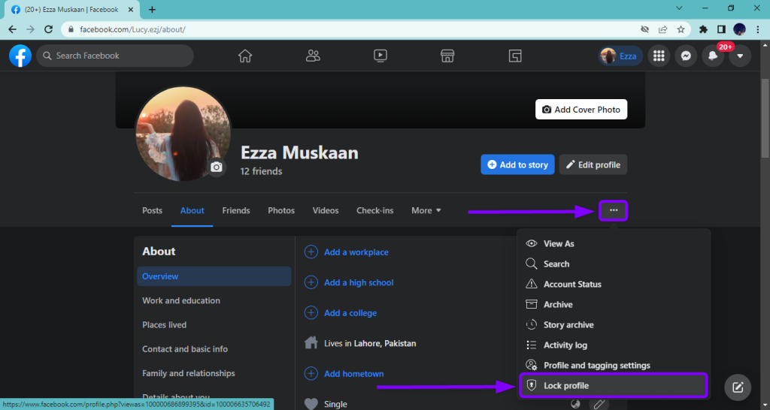Open the Gaming icon in top navigation
Screen dimensions: 770x410
(514, 56)
